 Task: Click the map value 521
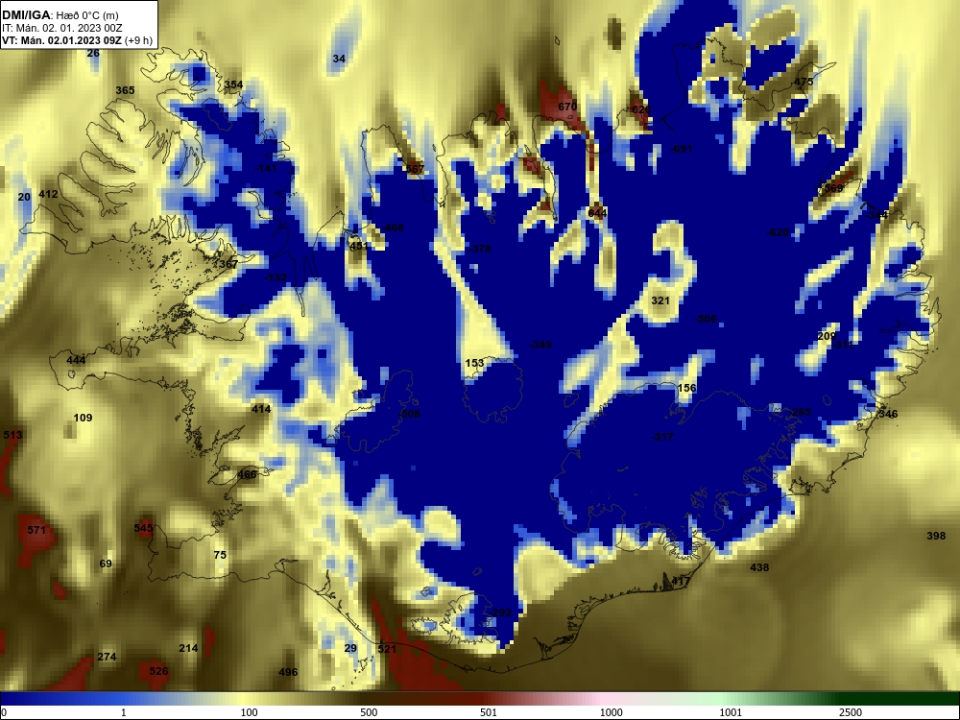point(387,648)
